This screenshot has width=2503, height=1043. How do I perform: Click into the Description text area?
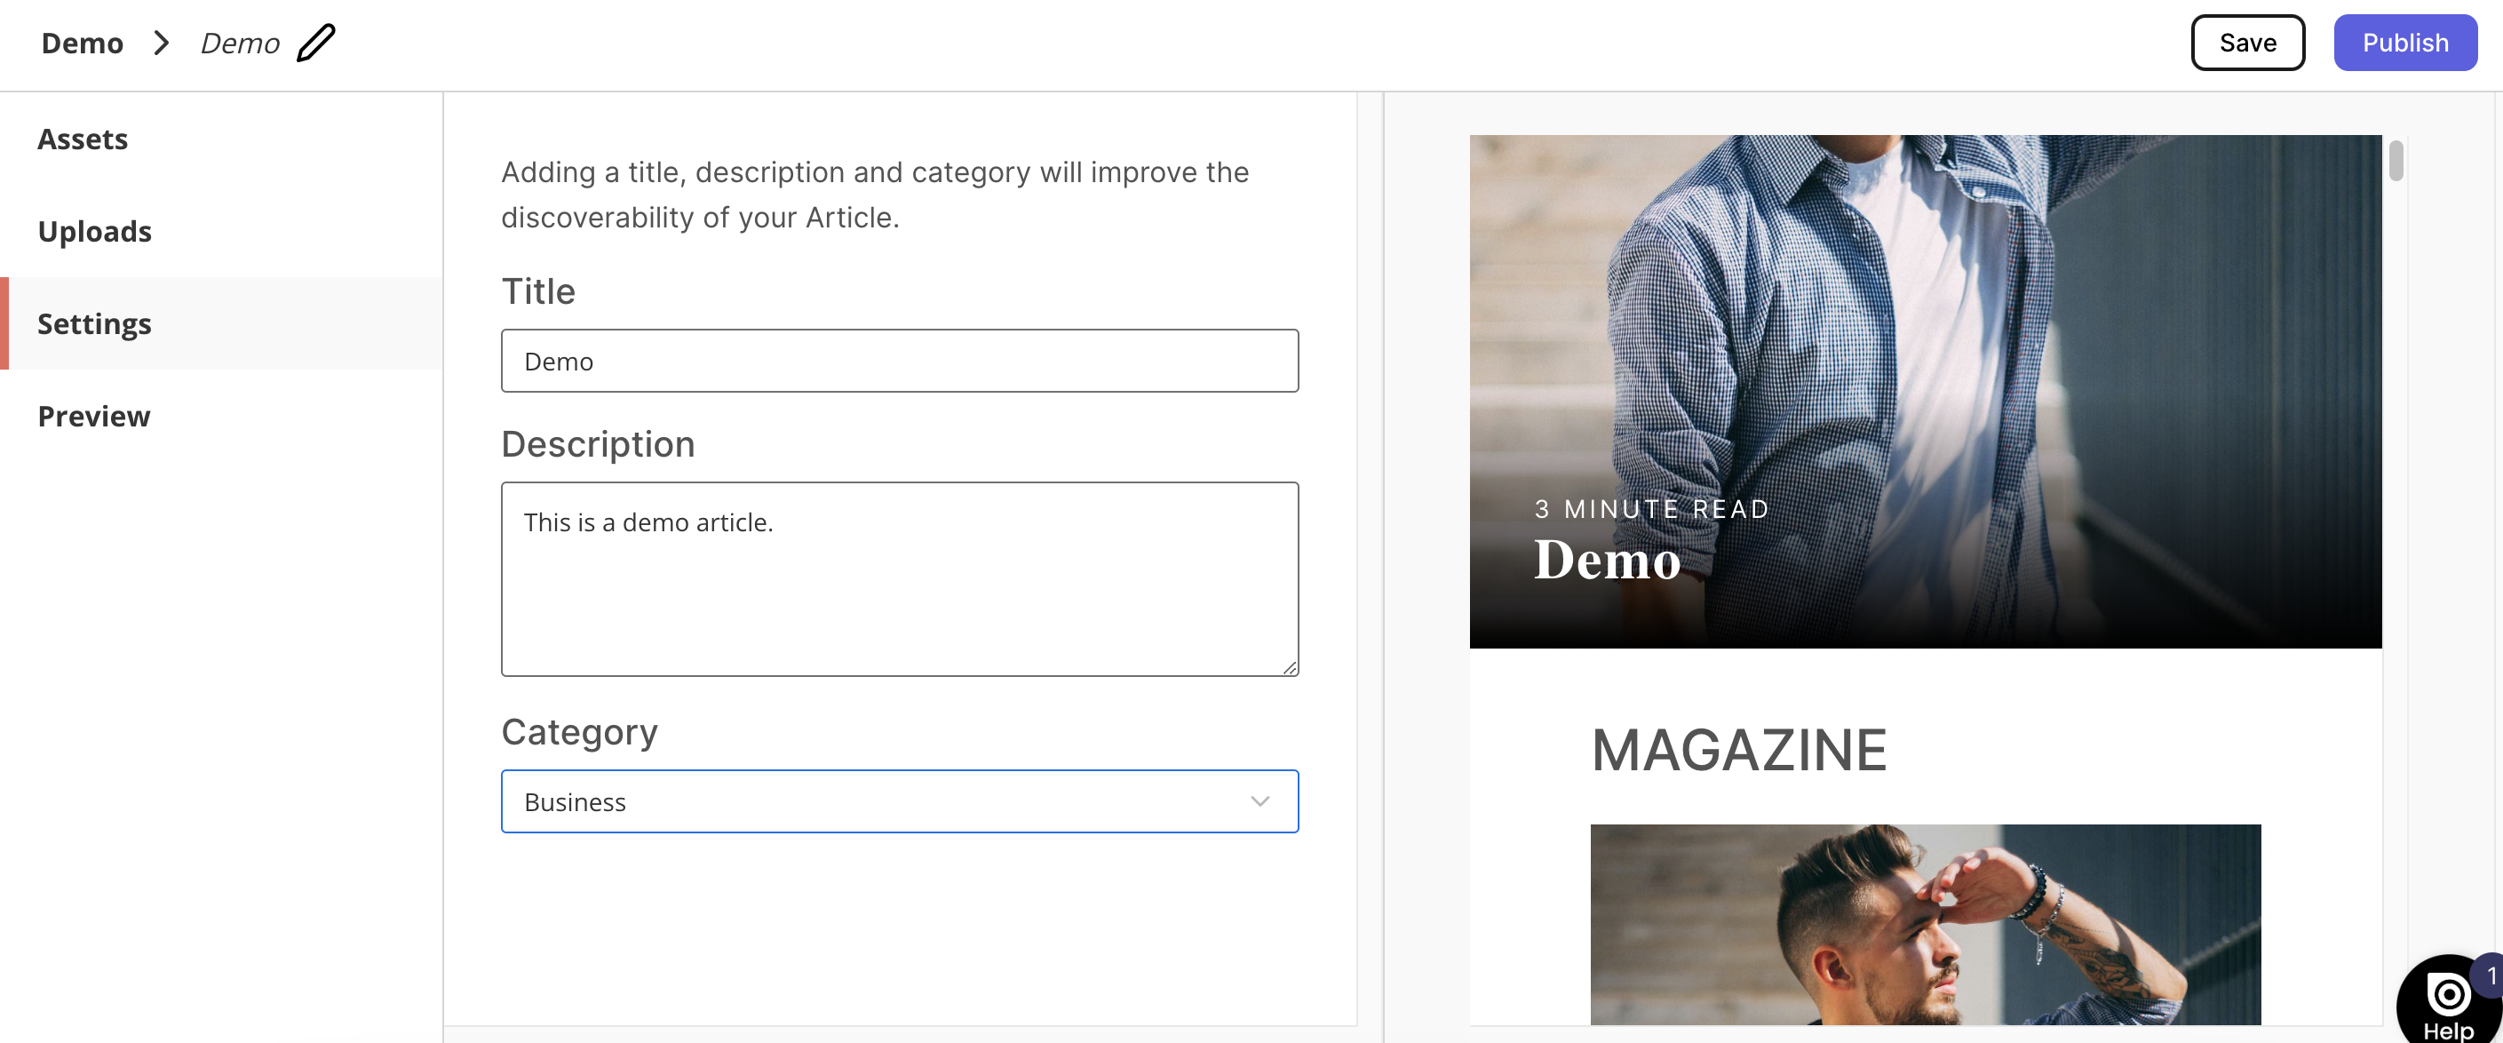(x=899, y=578)
